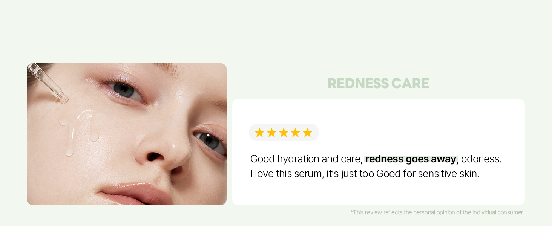Click the first yellow star in the rating

click(x=259, y=133)
